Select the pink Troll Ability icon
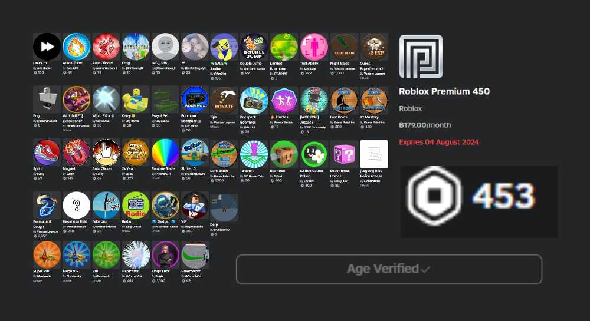This screenshot has height=321, width=590. pyautogui.click(x=314, y=47)
